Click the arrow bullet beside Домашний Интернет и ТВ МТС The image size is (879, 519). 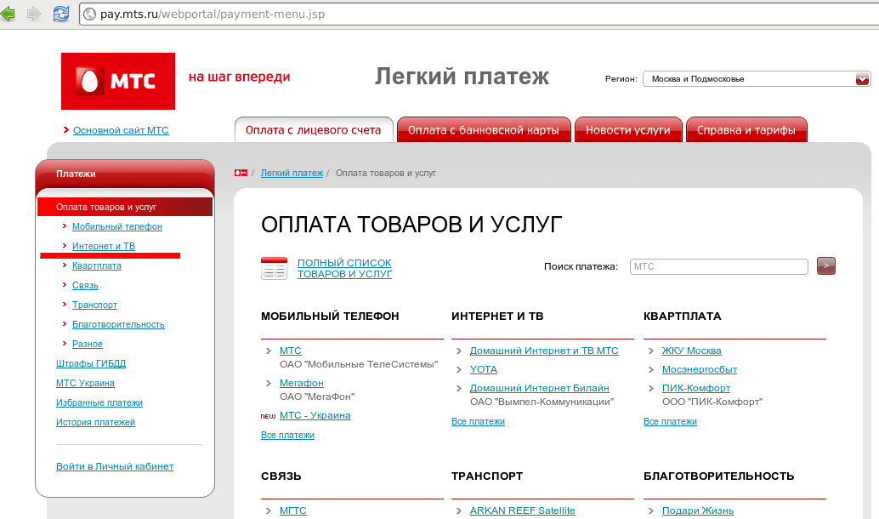[458, 351]
